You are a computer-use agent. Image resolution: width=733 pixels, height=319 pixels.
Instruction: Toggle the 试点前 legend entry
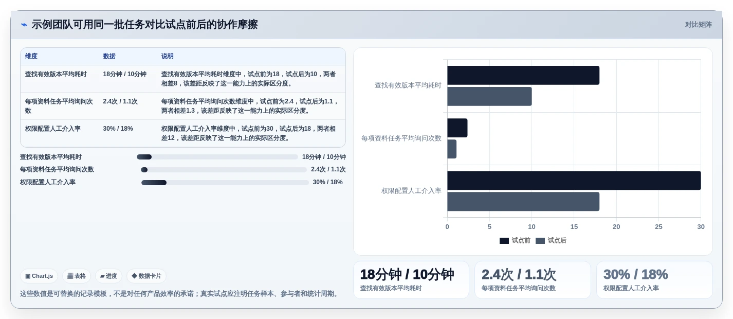[x=515, y=241]
